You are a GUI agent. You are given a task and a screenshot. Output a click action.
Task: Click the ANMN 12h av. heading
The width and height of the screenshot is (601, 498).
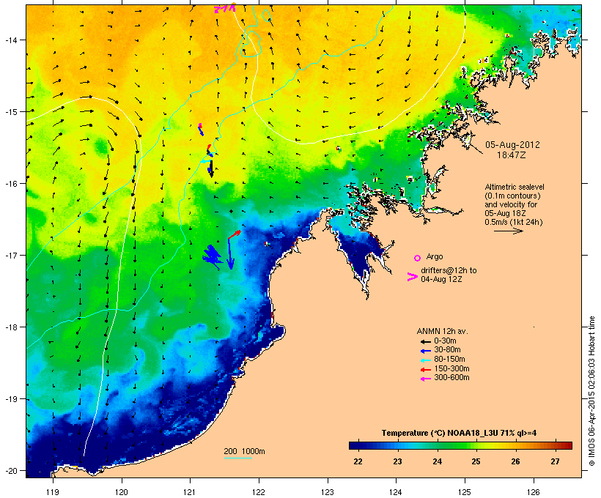pyautogui.click(x=442, y=331)
